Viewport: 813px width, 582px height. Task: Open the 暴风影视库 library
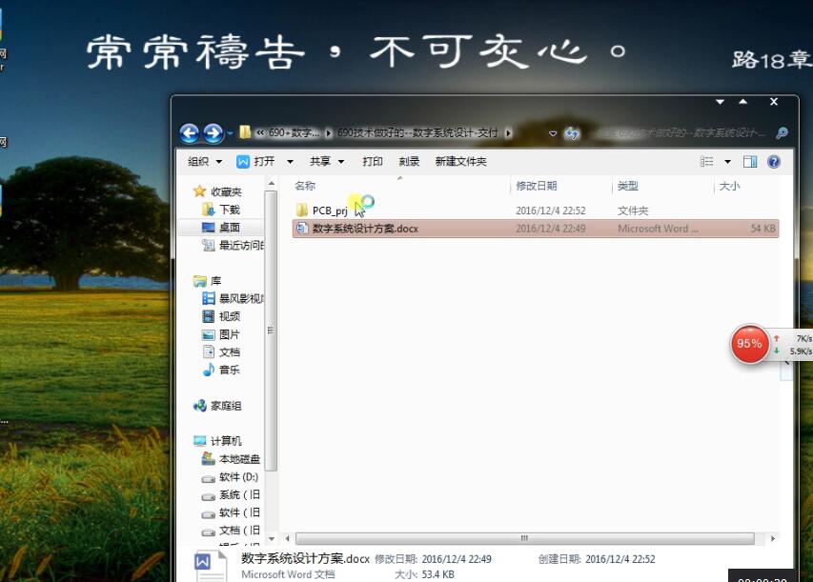233,298
